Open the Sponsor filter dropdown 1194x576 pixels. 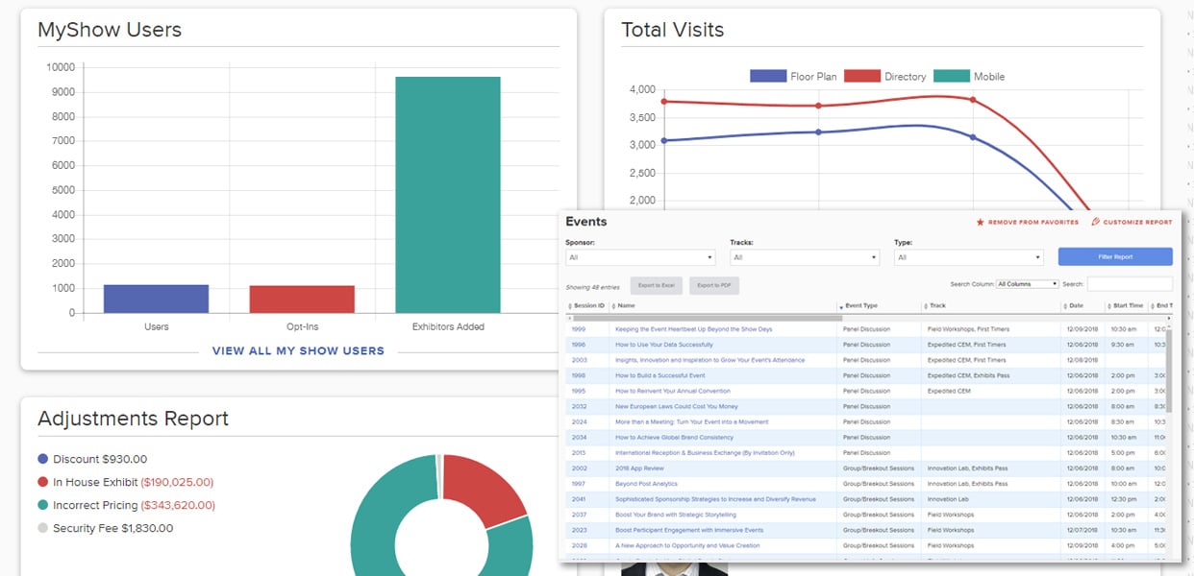pyautogui.click(x=640, y=257)
